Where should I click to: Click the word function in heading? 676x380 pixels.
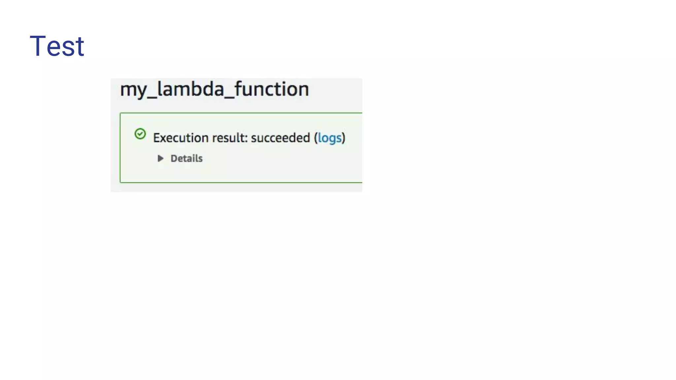272,89
